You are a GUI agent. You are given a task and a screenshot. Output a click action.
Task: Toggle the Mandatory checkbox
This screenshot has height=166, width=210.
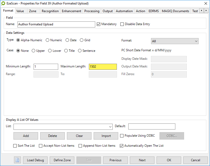(x=99, y=24)
